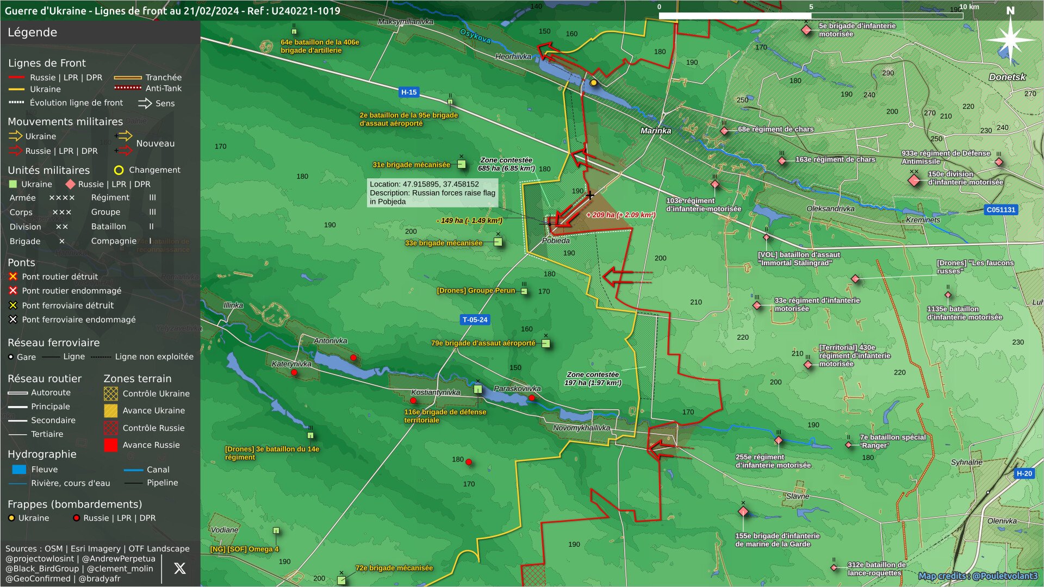Click the H-20 road shield

[x=1024, y=473]
